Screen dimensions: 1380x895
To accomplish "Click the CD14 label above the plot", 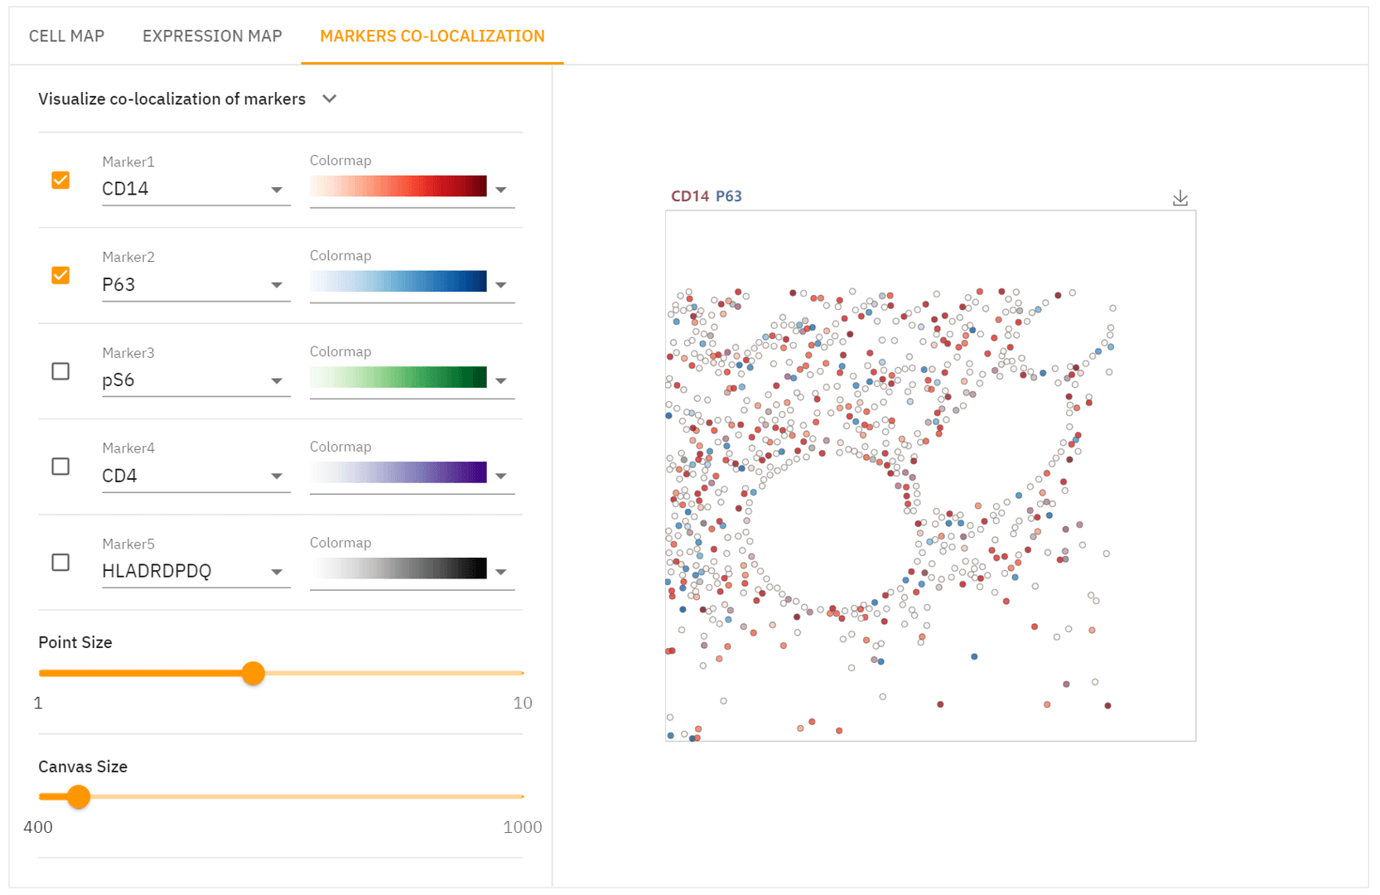I will point(690,196).
